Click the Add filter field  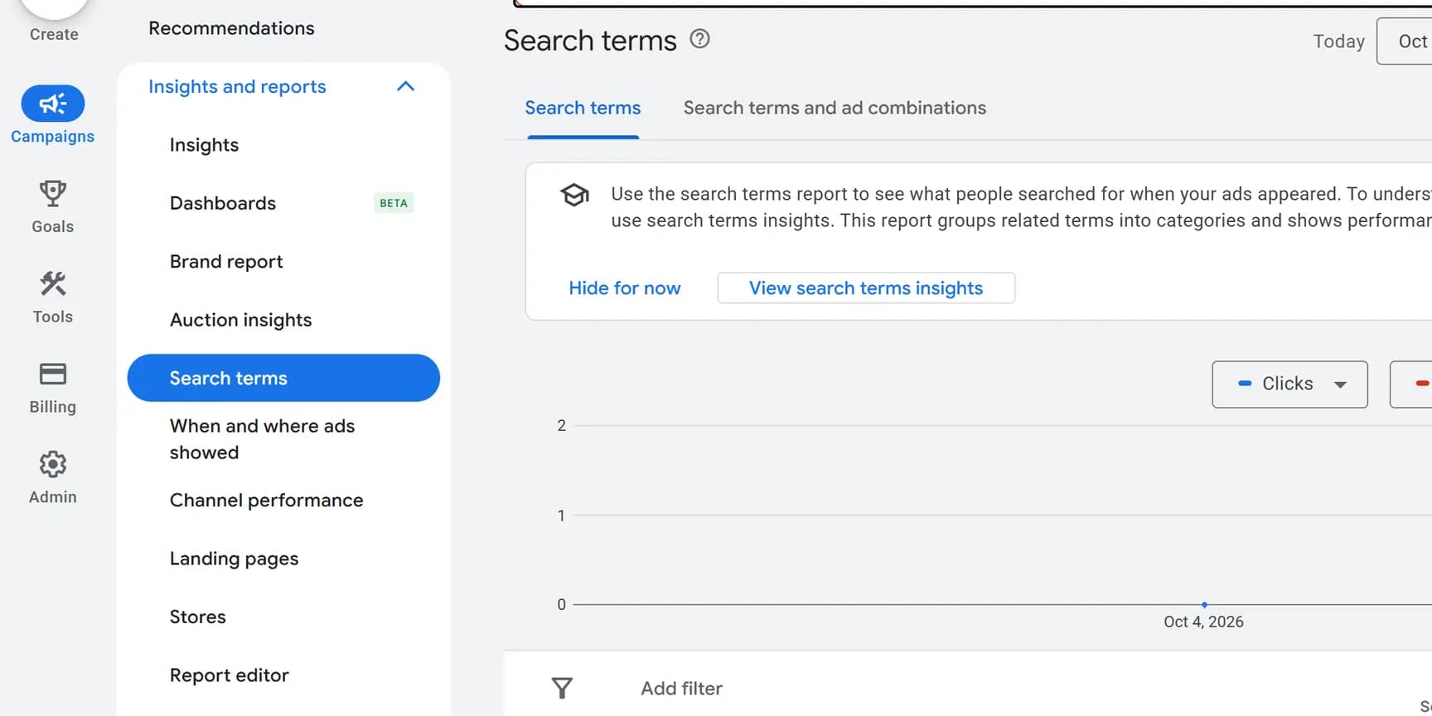tap(681, 689)
